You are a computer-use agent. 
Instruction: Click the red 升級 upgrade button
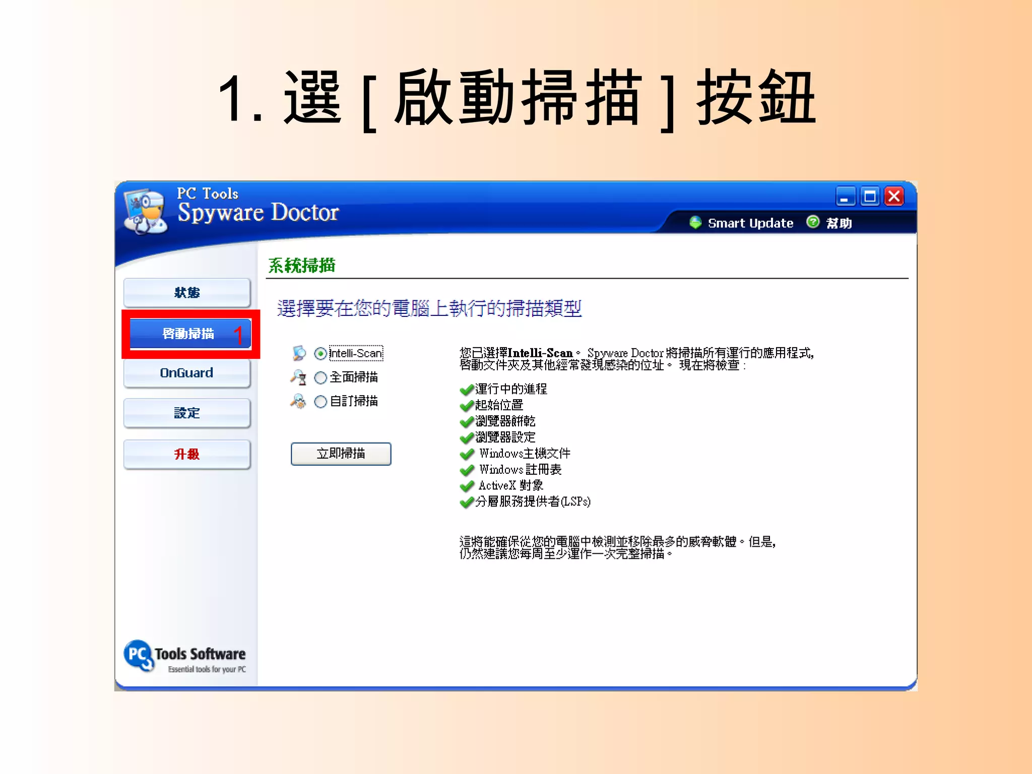187,455
